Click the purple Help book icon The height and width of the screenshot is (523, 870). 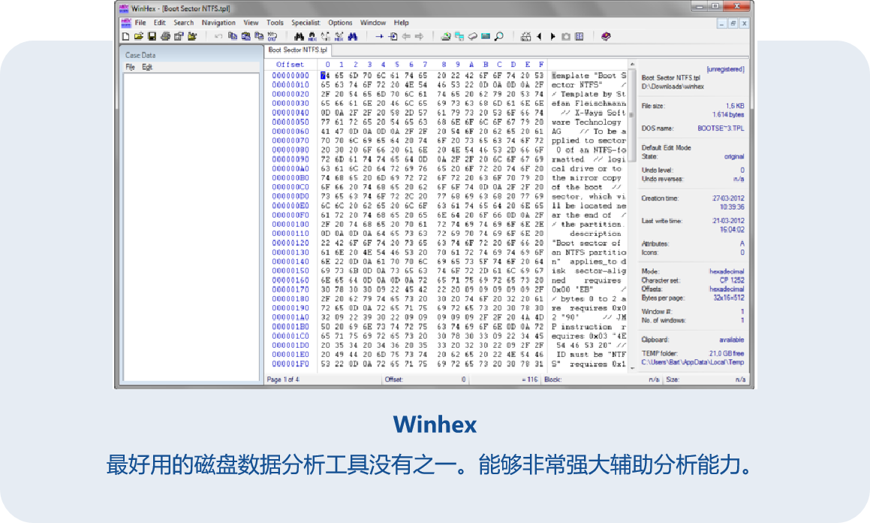click(606, 37)
